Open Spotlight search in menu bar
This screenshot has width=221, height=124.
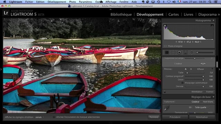point(210,2)
